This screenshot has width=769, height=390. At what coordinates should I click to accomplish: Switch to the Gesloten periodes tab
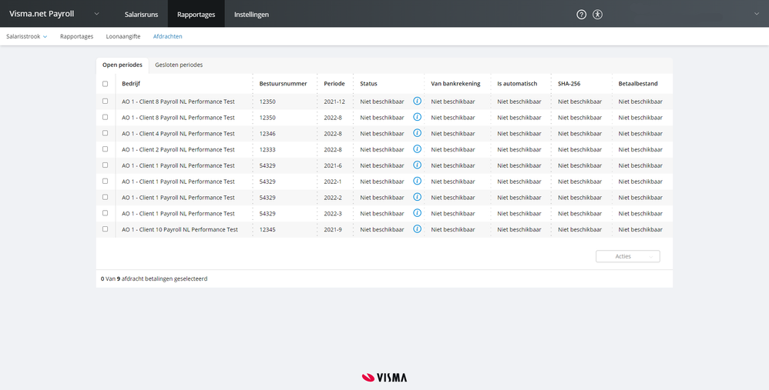(179, 65)
